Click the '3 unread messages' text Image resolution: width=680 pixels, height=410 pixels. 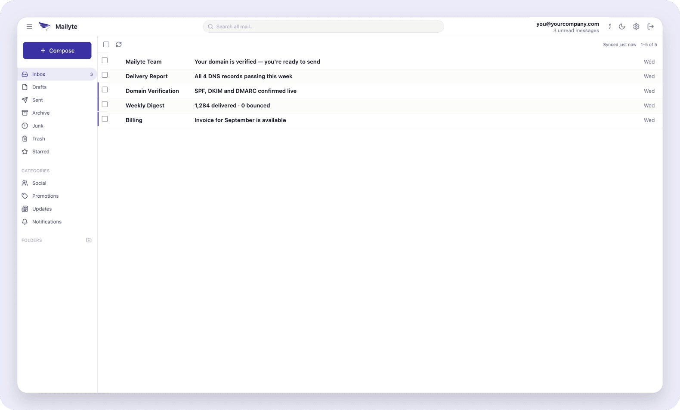pos(576,31)
